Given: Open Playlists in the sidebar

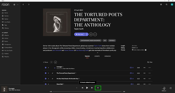Looking at the screenshot, I should [6, 57].
